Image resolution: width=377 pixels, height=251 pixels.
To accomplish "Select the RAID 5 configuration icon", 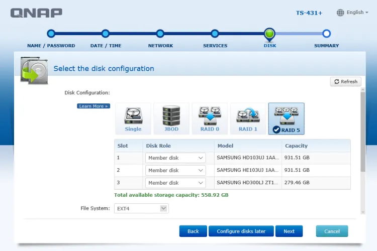I will pyautogui.click(x=286, y=118).
